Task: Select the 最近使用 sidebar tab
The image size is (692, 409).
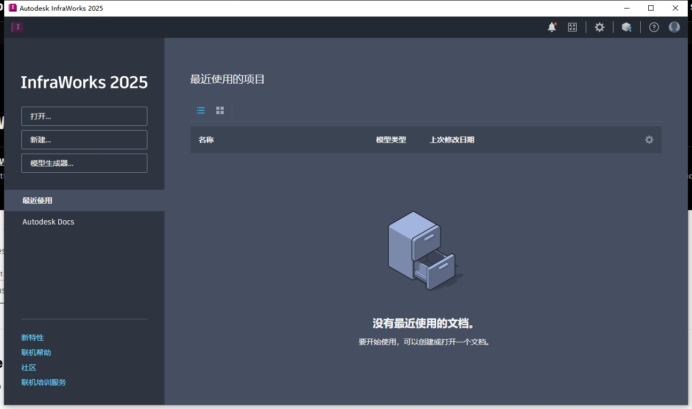Action: [x=36, y=200]
